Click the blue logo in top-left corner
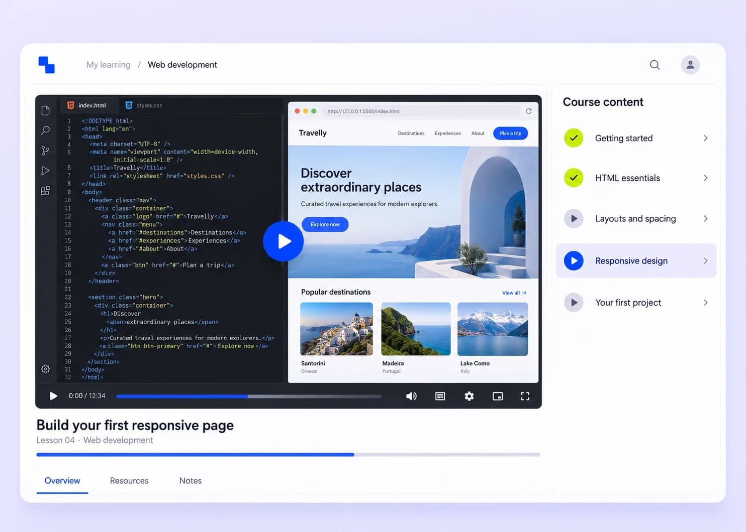Image resolution: width=746 pixels, height=532 pixels. coord(46,65)
